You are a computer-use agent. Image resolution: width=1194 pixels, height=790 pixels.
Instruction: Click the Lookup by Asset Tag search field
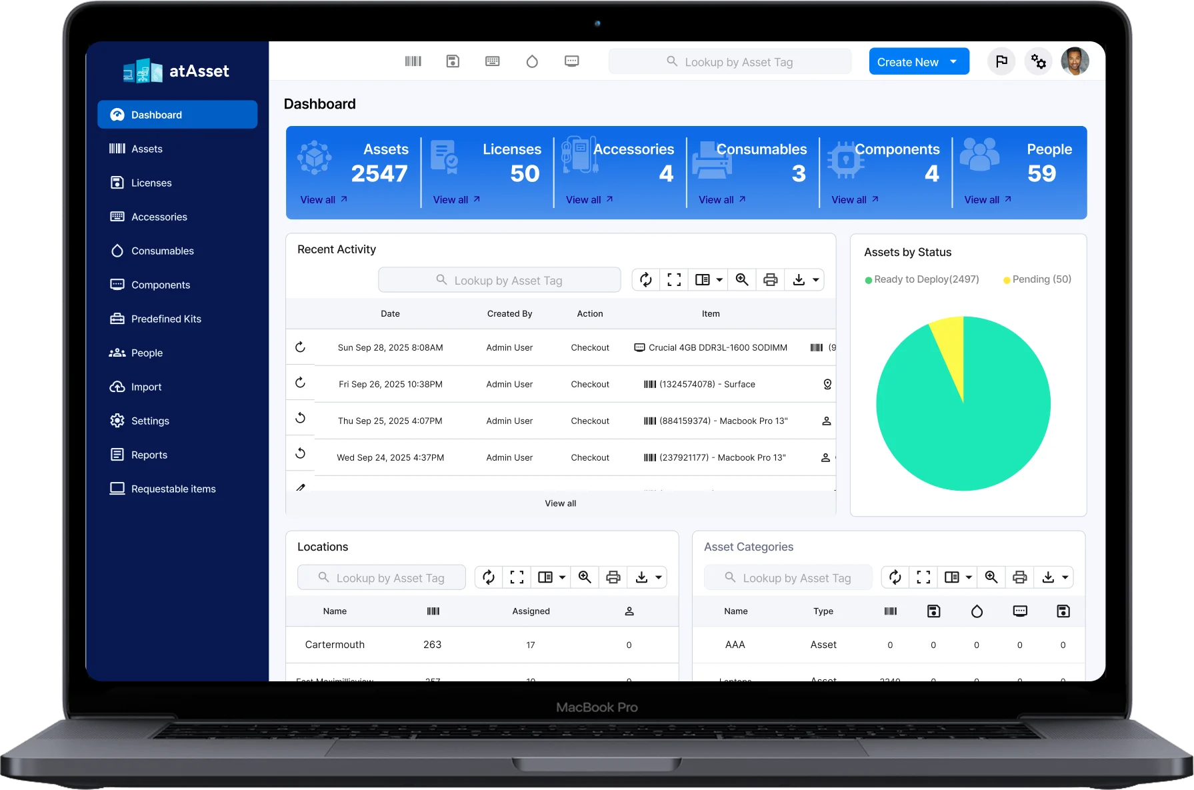click(730, 61)
